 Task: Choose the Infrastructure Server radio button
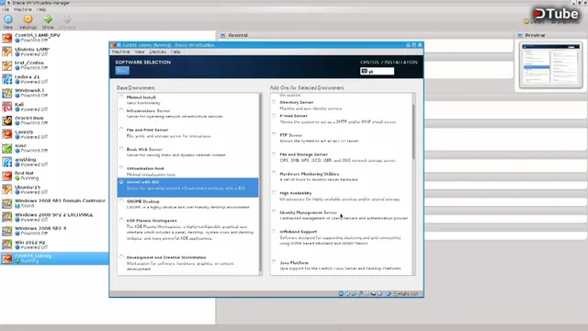tap(121, 110)
